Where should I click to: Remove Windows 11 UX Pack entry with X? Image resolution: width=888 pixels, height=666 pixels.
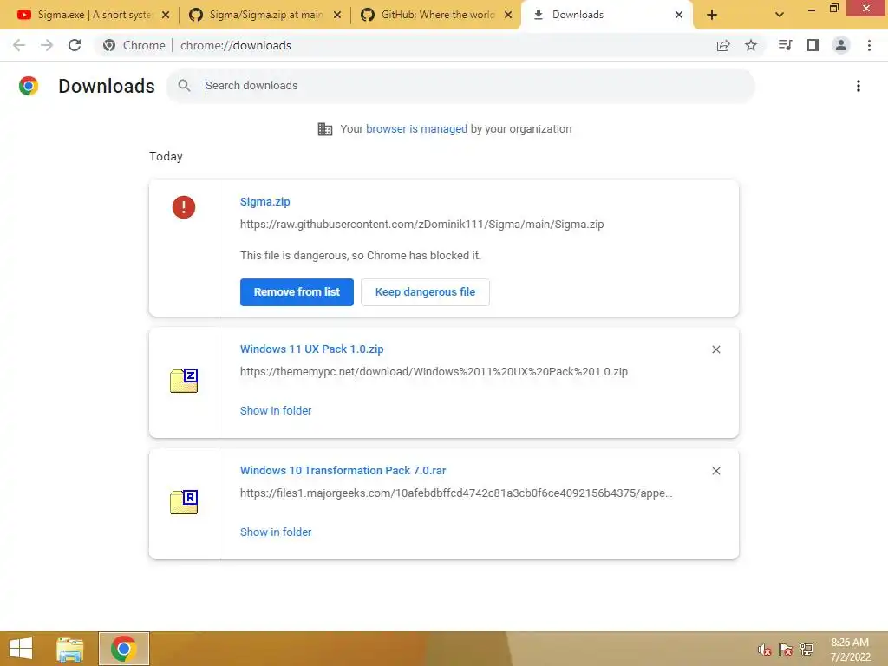[715, 349]
